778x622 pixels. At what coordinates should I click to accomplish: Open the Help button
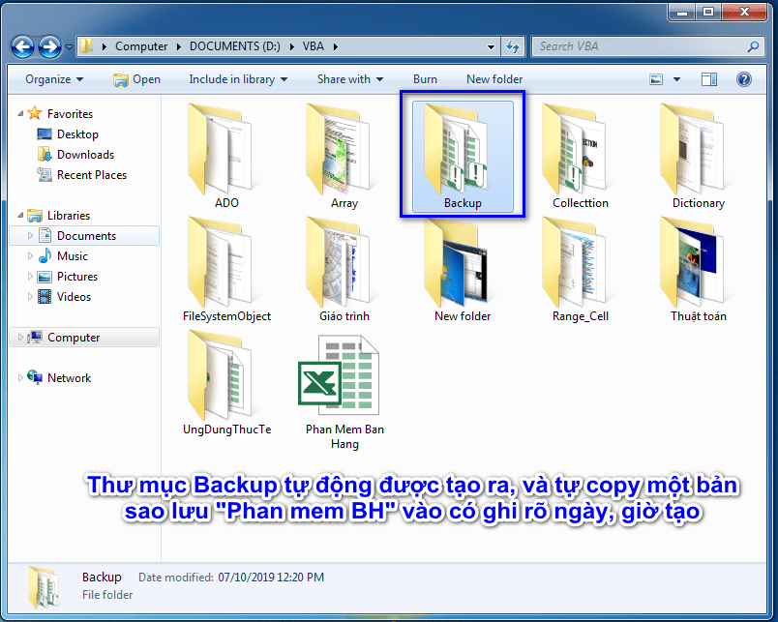744,79
